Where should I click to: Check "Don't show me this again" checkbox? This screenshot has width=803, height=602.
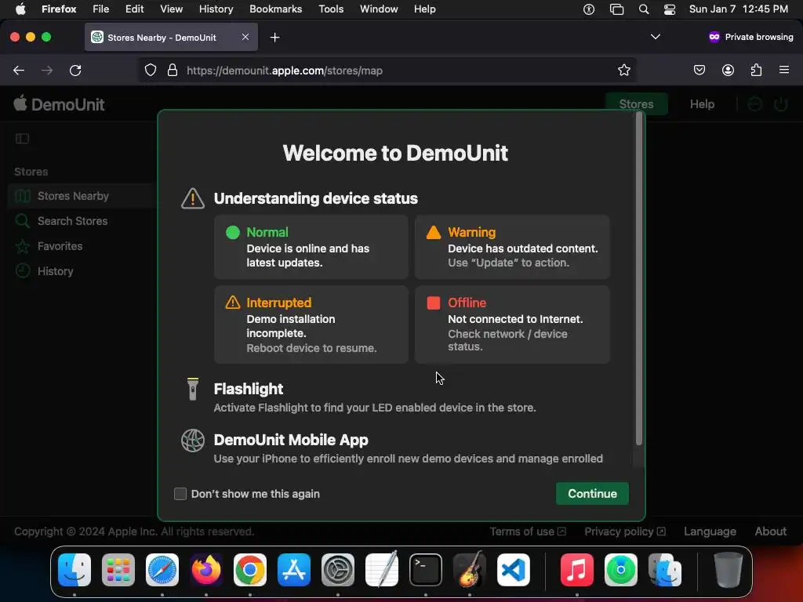[180, 494]
